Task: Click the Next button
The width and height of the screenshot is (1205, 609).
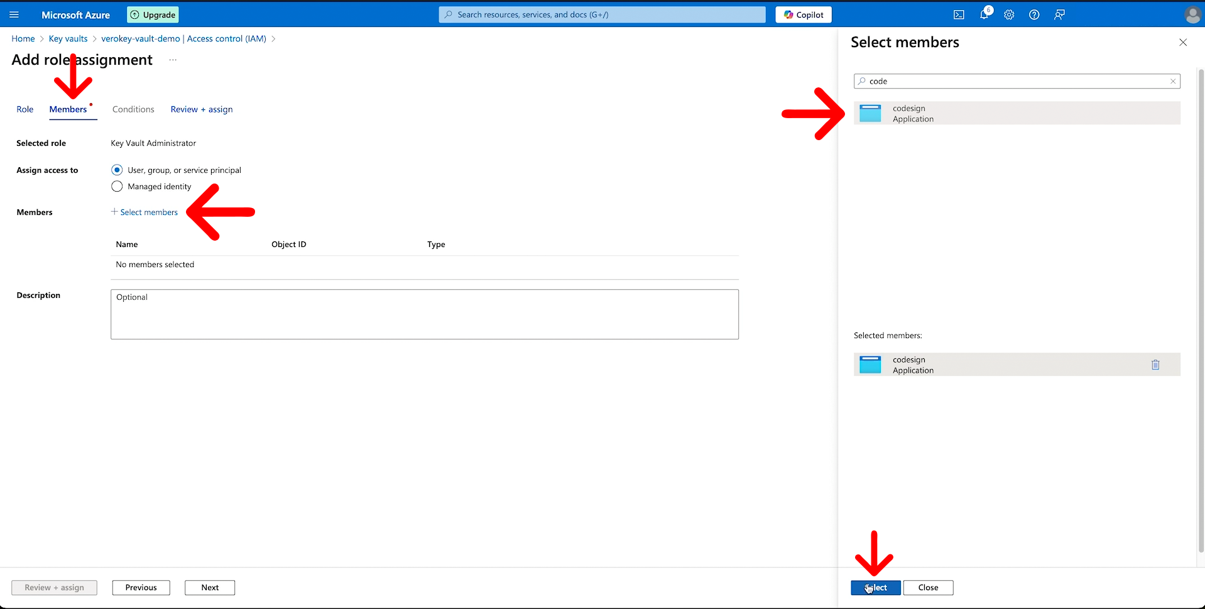Action: [209, 587]
